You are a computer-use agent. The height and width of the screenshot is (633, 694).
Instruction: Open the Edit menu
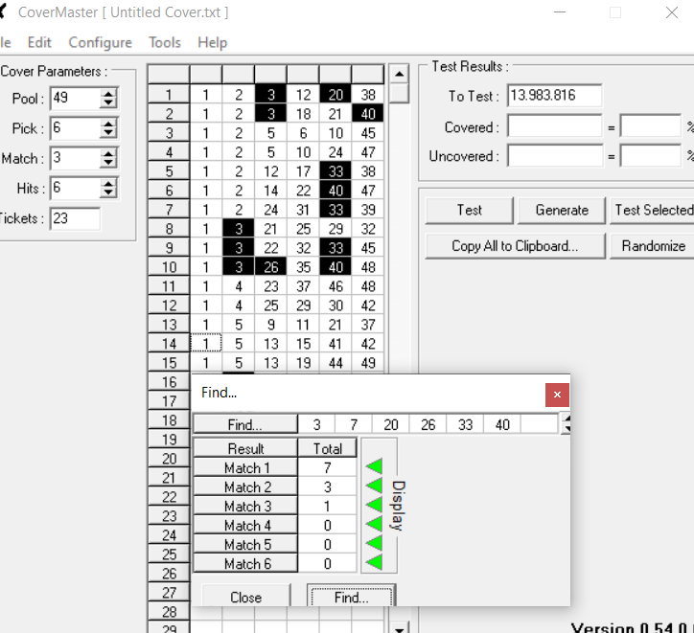click(39, 42)
